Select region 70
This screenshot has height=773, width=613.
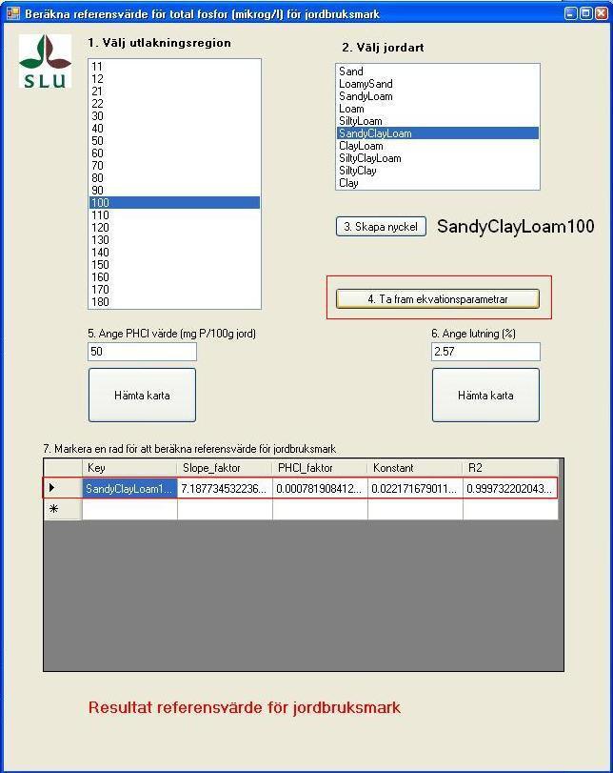[x=174, y=166]
